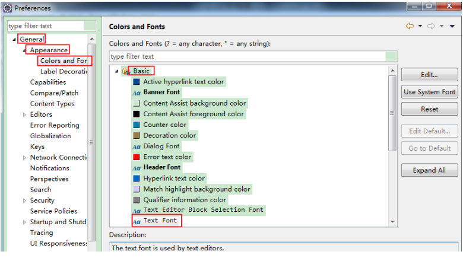The width and height of the screenshot is (463, 261).
Task: Click the Use System Font button
Action: pos(429,92)
